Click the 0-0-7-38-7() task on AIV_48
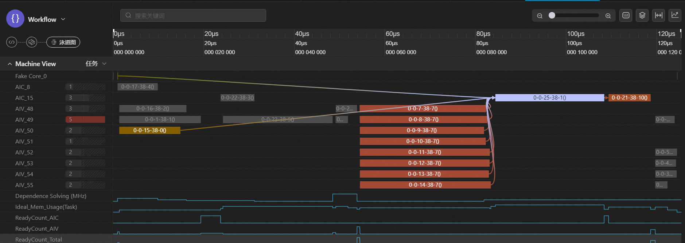The height and width of the screenshot is (243, 685). tap(423, 109)
